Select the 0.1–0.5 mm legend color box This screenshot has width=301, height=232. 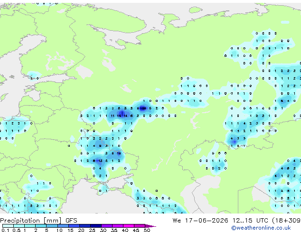(8, 226)
